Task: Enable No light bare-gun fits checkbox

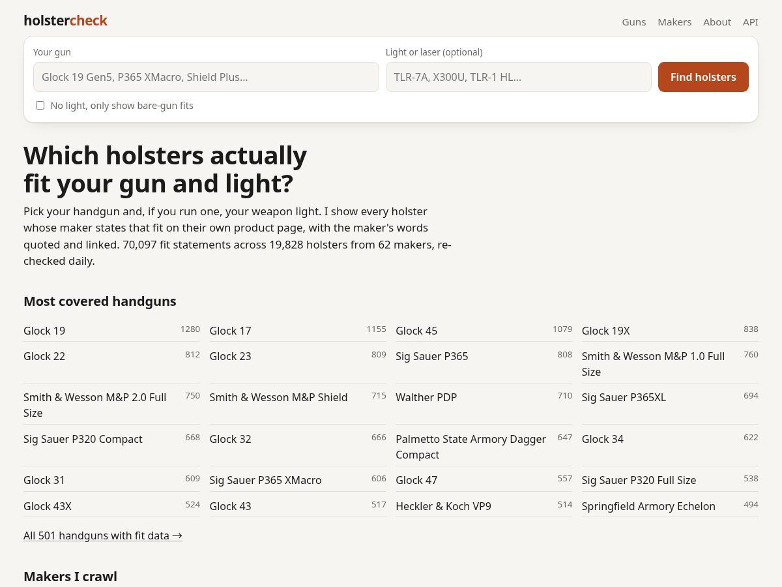Action: tap(40, 106)
